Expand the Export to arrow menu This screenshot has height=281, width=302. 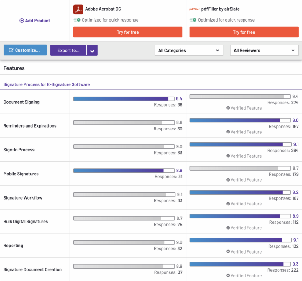92,51
